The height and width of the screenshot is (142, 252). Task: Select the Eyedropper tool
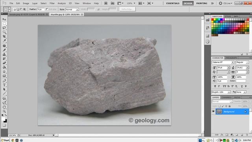pyautogui.click(x=4, y=41)
